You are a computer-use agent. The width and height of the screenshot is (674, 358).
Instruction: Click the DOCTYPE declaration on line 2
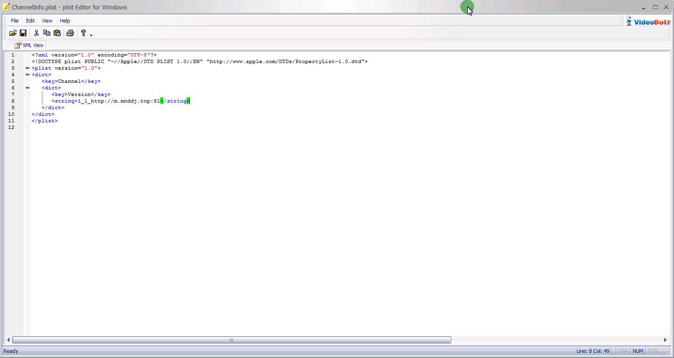[x=200, y=62]
